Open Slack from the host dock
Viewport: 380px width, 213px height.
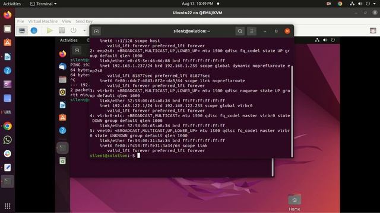click(x=8, y=154)
